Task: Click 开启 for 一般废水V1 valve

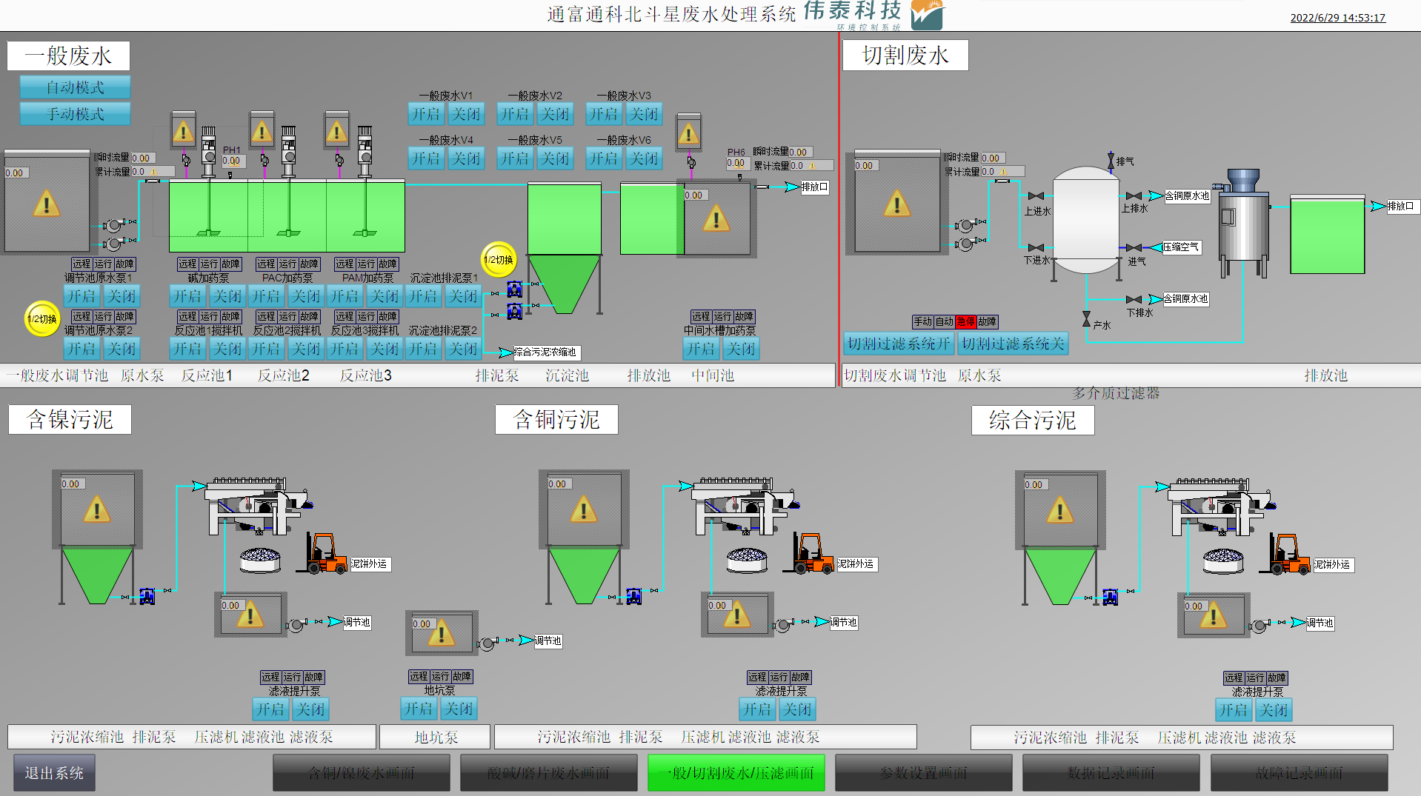Action: (426, 114)
